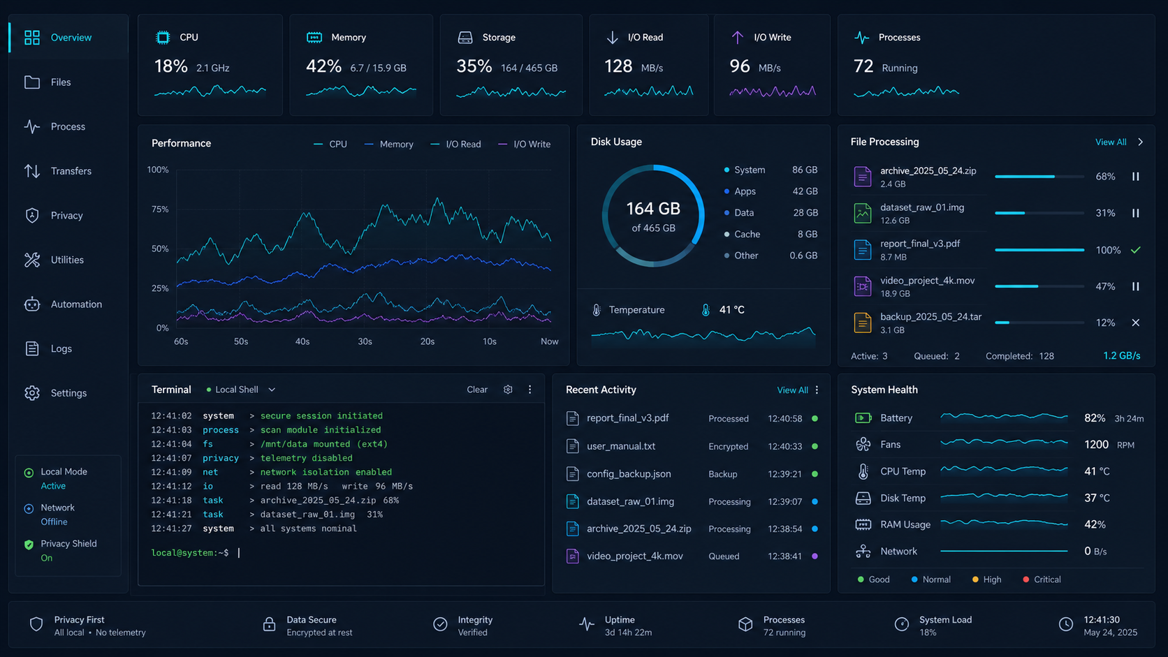Open terminal more options menu
The image size is (1168, 657).
tap(530, 390)
